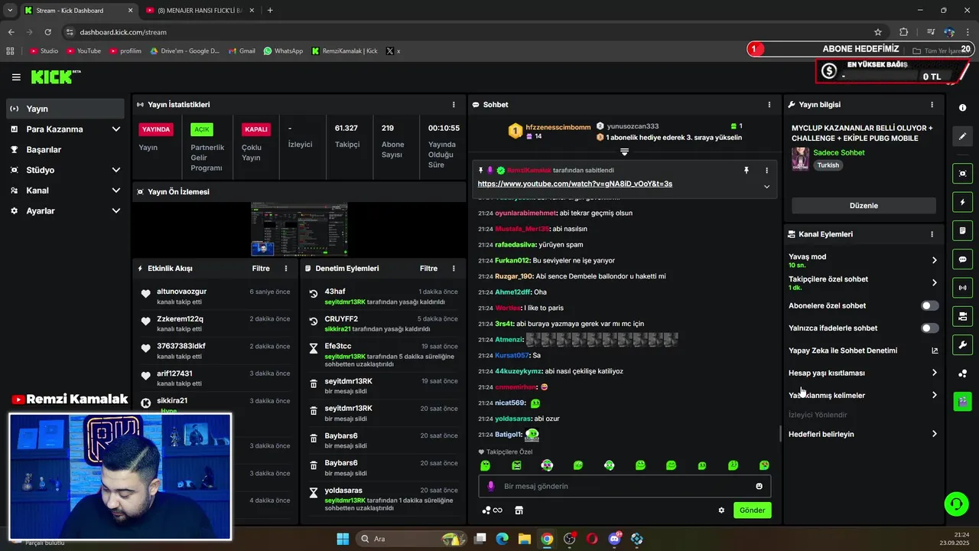Collapse the chat leaderboard arrow
The image size is (979, 551).
(x=624, y=152)
